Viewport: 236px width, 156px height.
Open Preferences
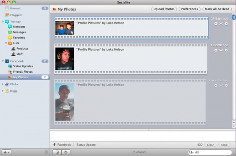pyautogui.click(x=189, y=9)
